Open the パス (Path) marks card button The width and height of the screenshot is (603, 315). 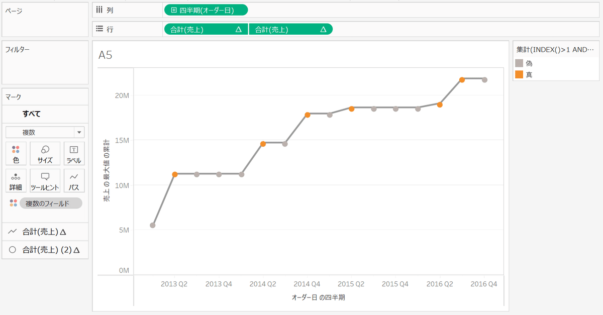pyautogui.click(x=74, y=180)
